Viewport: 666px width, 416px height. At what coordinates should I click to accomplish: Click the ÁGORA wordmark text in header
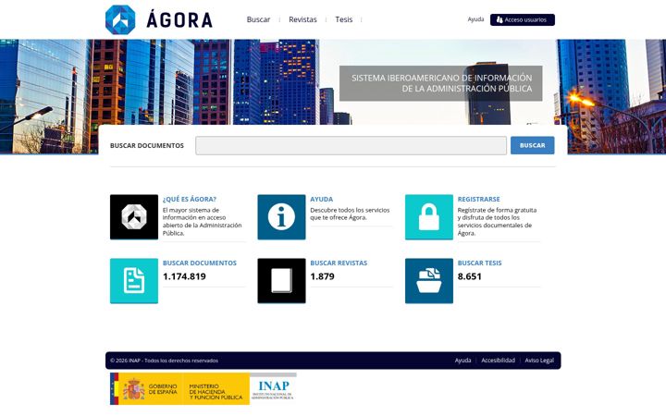pos(179,19)
